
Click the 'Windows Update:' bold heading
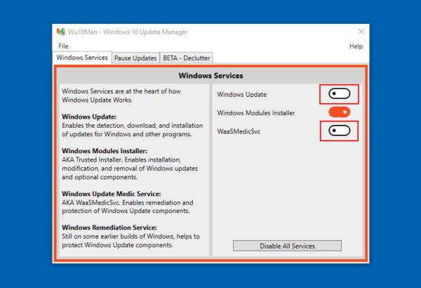(89, 117)
